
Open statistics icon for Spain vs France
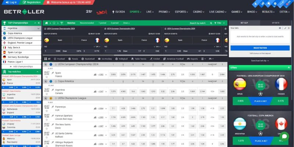tap(95, 75)
